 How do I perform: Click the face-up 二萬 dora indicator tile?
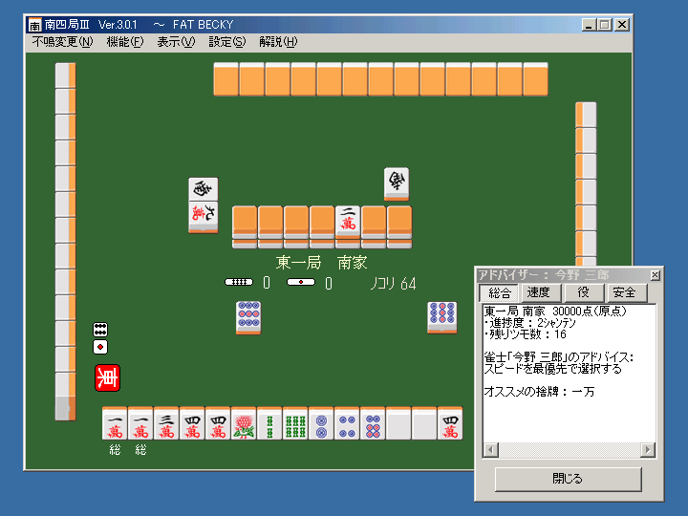click(348, 222)
